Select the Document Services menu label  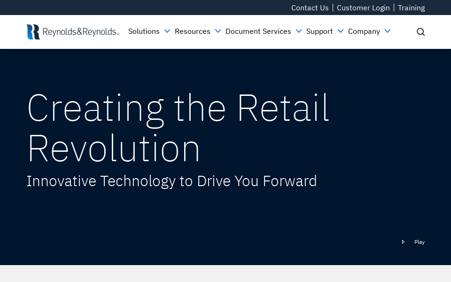(258, 31)
